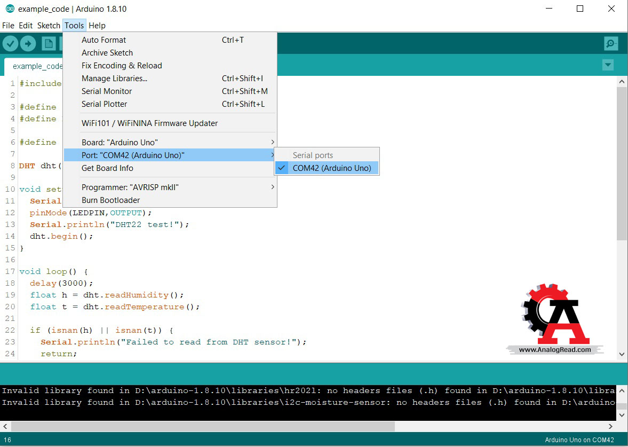Click the pinMode(LEDPIN,OUTPUT) line
Viewport: 628px width, 447px height.
[91, 213]
